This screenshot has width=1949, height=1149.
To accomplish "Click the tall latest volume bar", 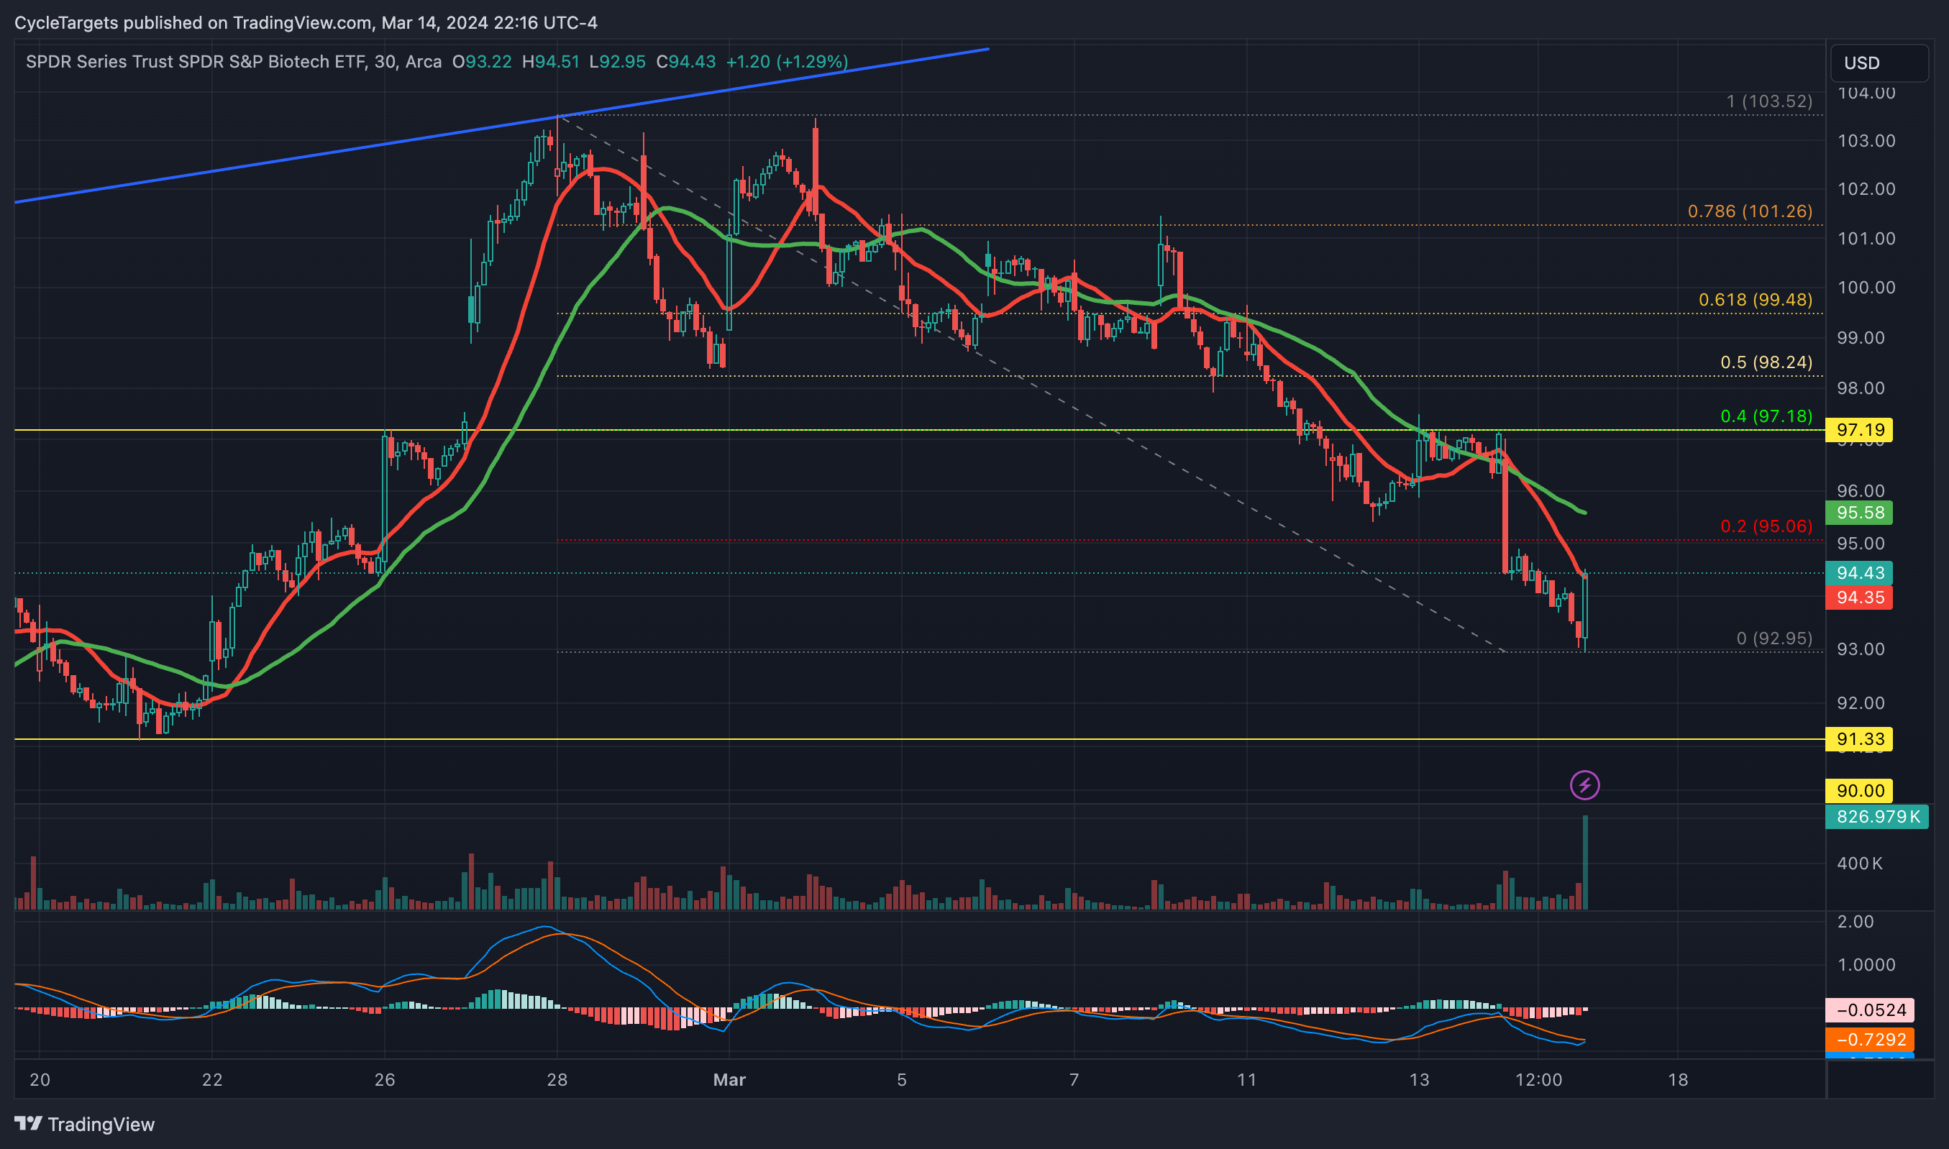I will pos(1585,861).
